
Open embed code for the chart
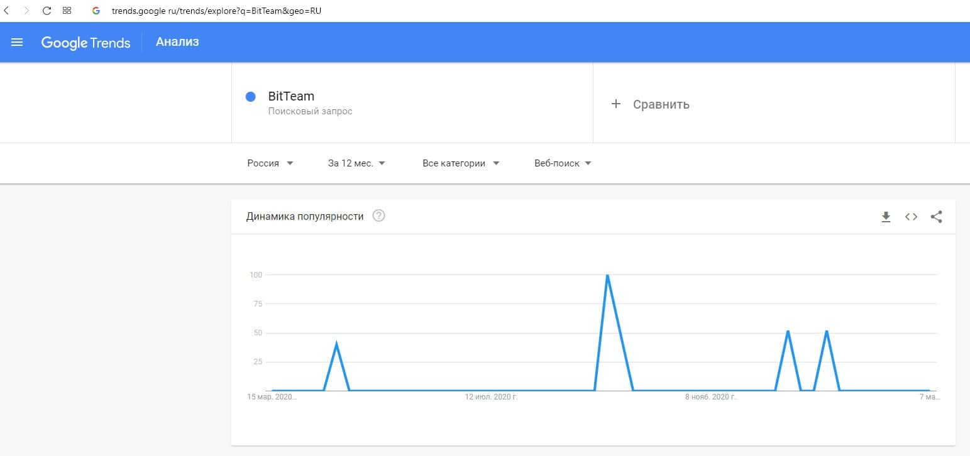911,217
